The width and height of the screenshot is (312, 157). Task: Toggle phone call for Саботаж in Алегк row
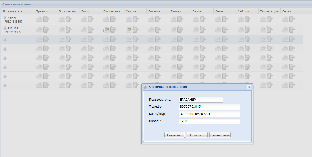coord(247,19)
